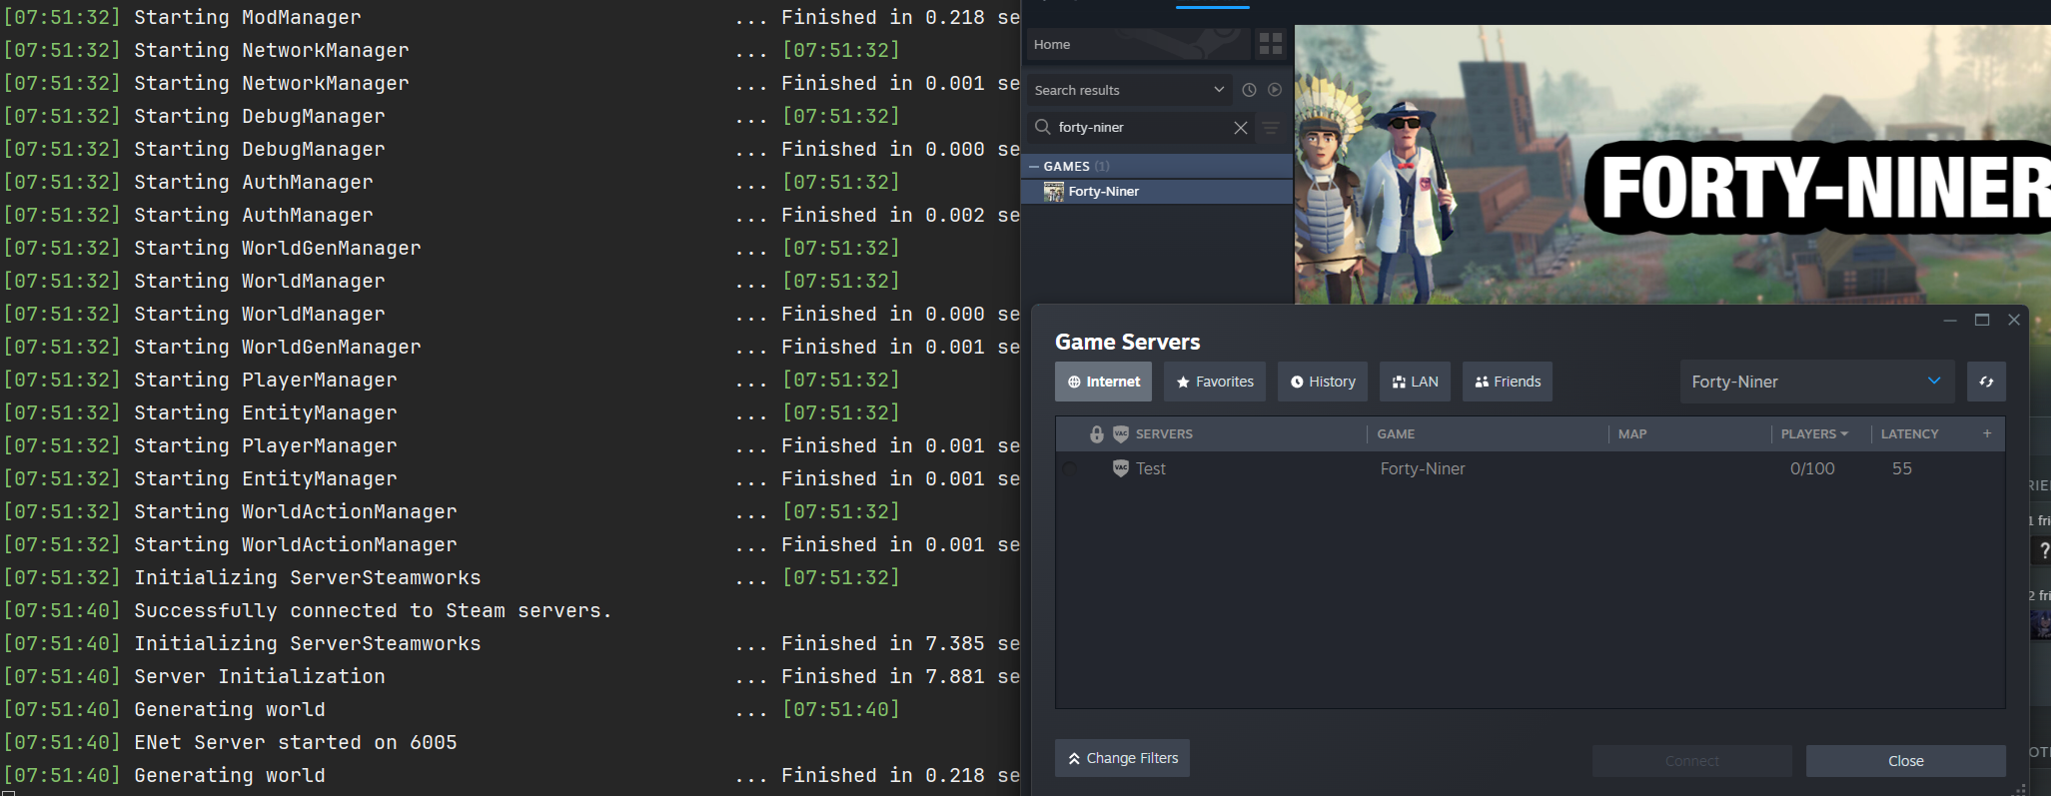Image resolution: width=2051 pixels, height=796 pixels.
Task: Sort by the GAME column header
Action: point(1396,433)
